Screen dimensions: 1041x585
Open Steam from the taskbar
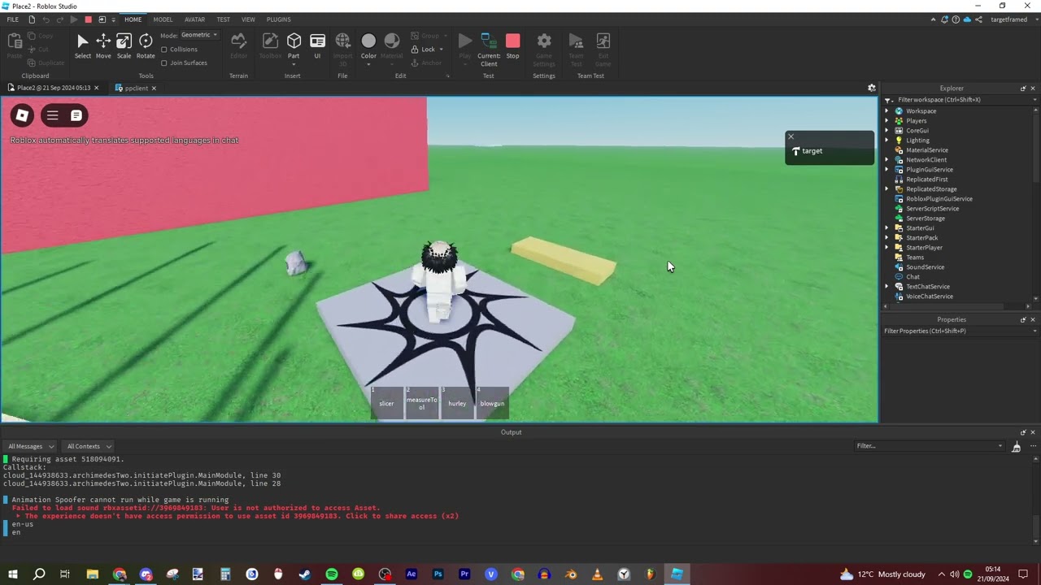pyautogui.click(x=305, y=574)
